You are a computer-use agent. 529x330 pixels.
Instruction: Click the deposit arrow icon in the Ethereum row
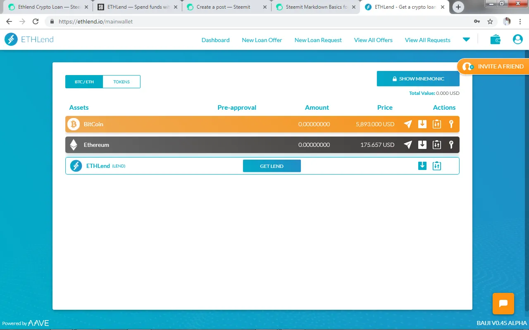point(422,145)
